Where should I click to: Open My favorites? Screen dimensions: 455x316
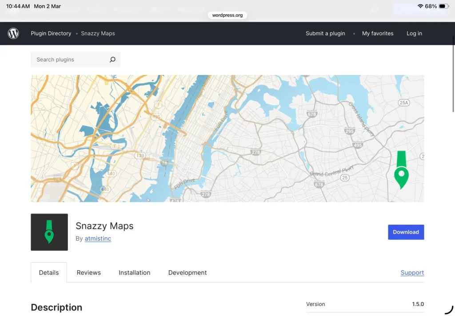click(377, 33)
